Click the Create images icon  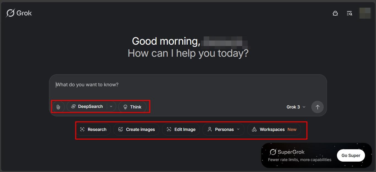[x=121, y=129]
